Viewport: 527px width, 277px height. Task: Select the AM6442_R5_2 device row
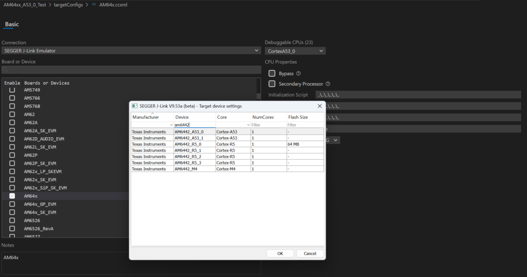click(227, 157)
